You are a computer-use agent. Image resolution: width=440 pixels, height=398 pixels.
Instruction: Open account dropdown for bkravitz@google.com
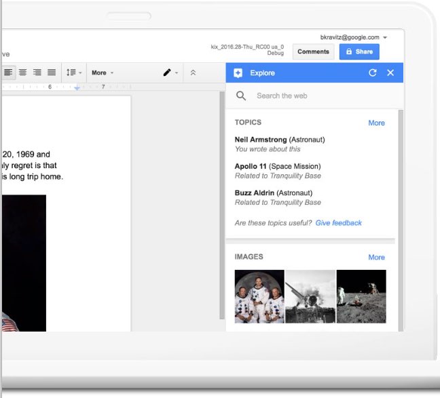pyautogui.click(x=353, y=37)
